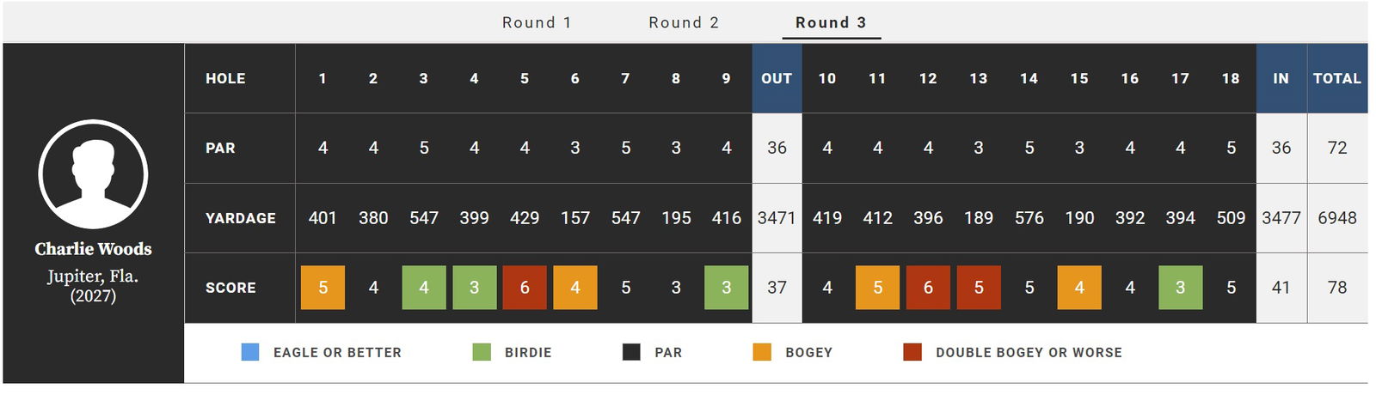Click the blue Eagle or Better legend swatch
Image resolution: width=1376 pixels, height=401 pixels.
click(x=250, y=352)
